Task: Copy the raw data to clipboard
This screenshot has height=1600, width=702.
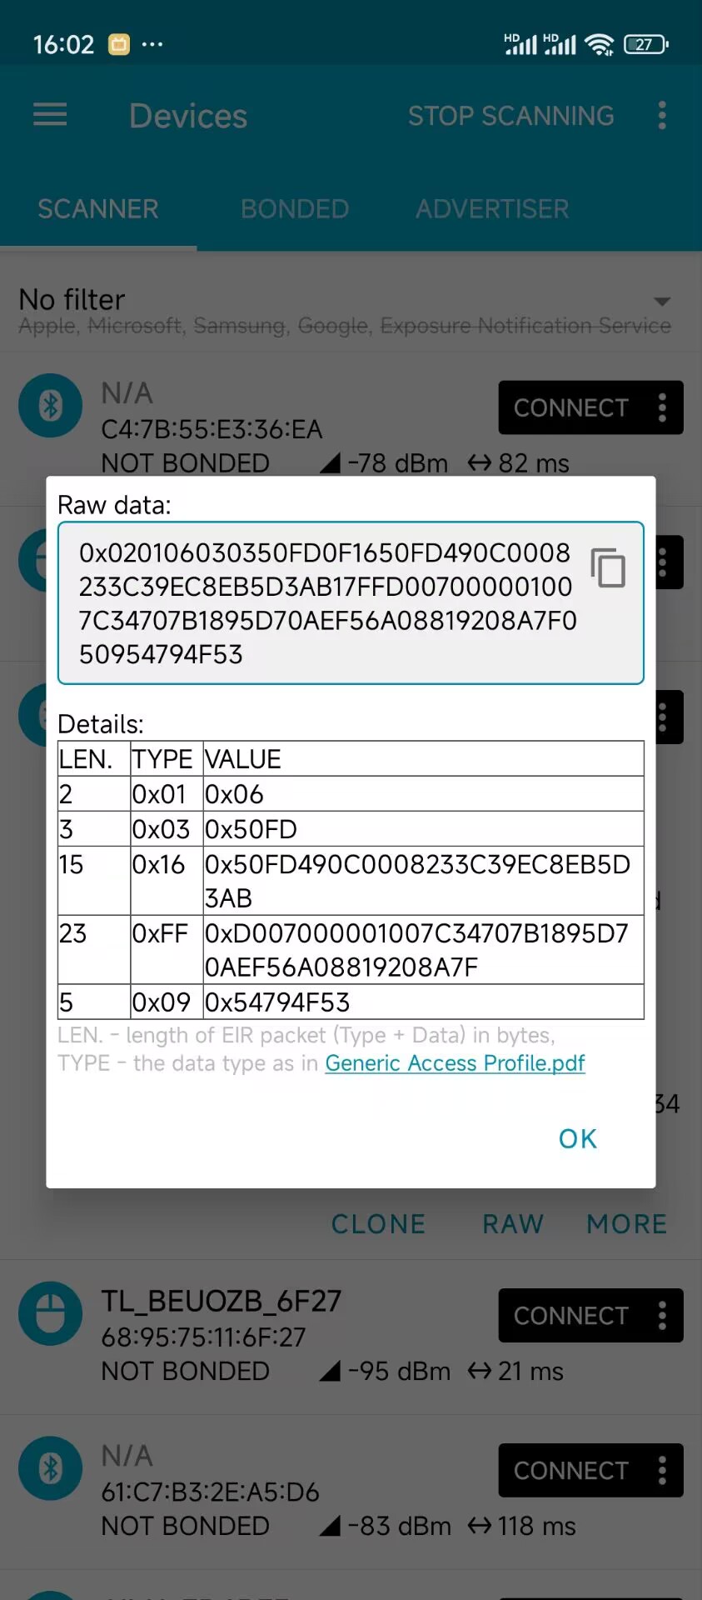Action: pyautogui.click(x=608, y=568)
